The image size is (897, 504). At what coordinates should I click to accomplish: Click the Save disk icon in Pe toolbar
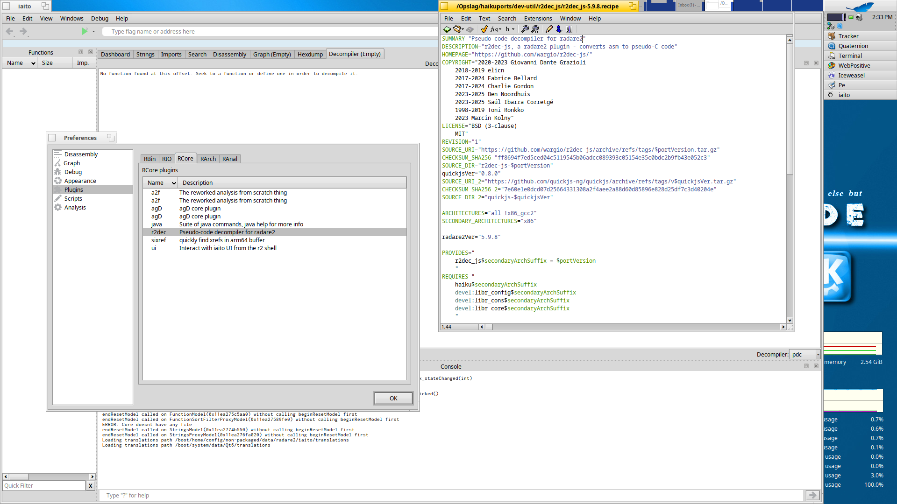coord(470,29)
